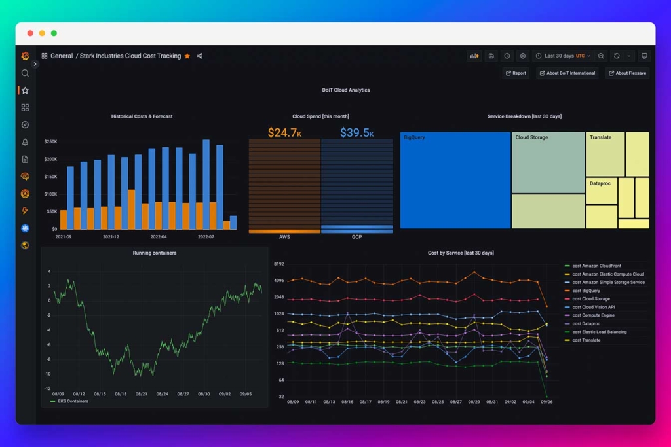Open the Dashboards menu in sidebar
The width and height of the screenshot is (671, 447).
(25, 107)
